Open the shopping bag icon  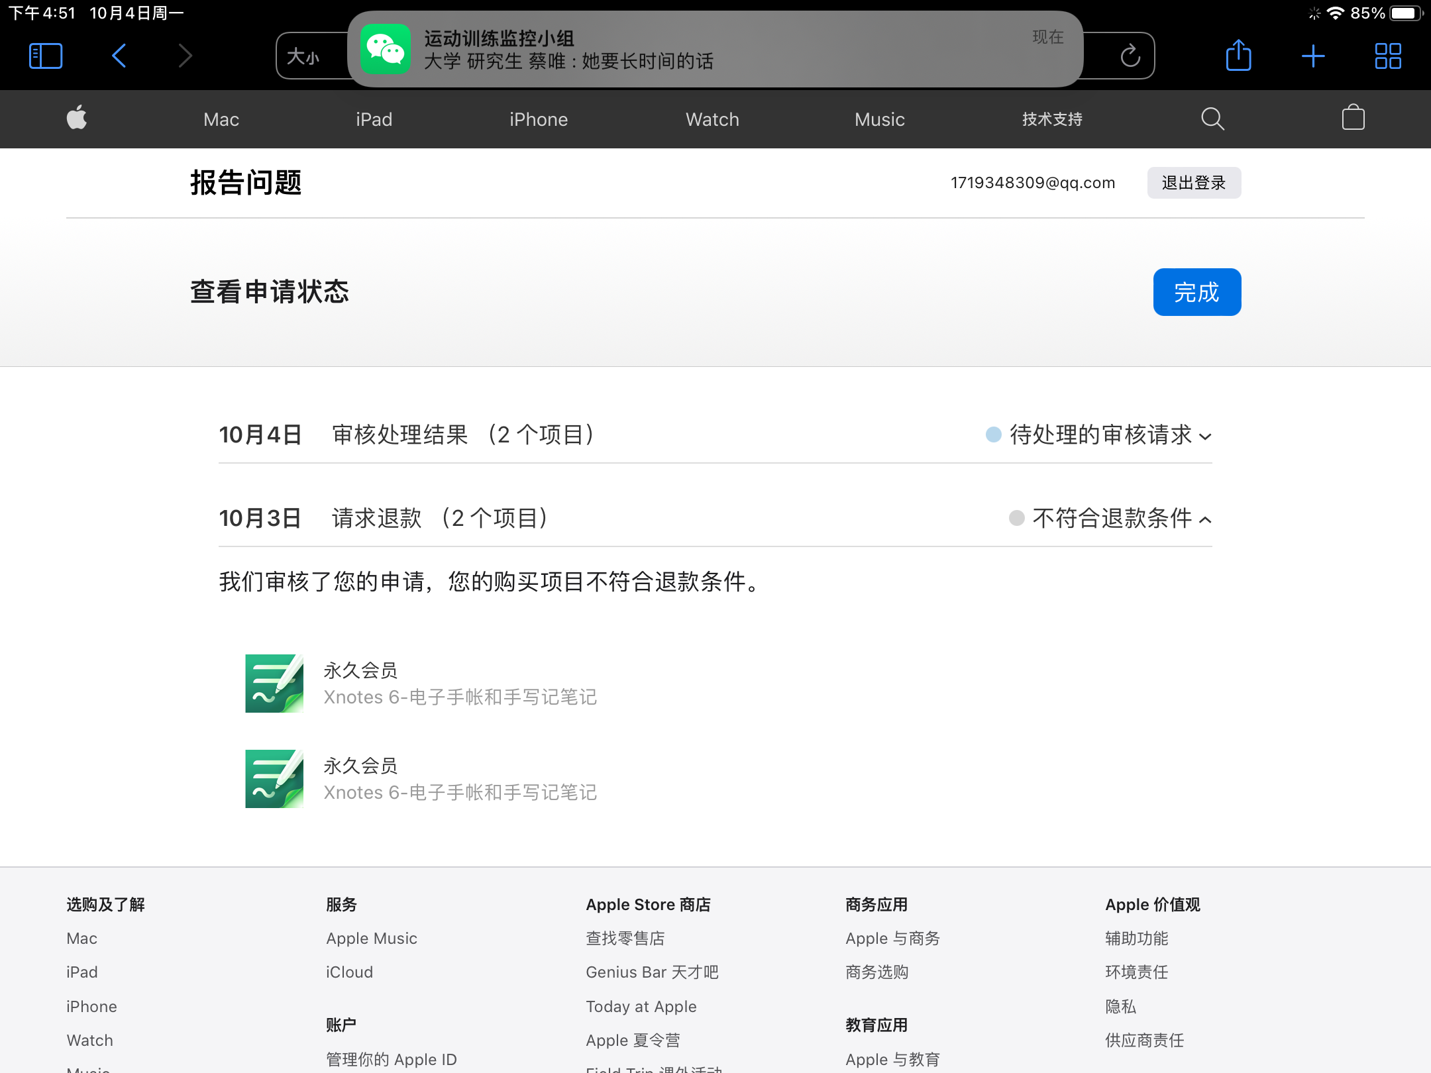coord(1353,119)
